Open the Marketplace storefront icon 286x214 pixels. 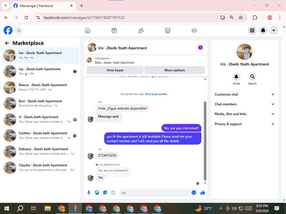168,30
